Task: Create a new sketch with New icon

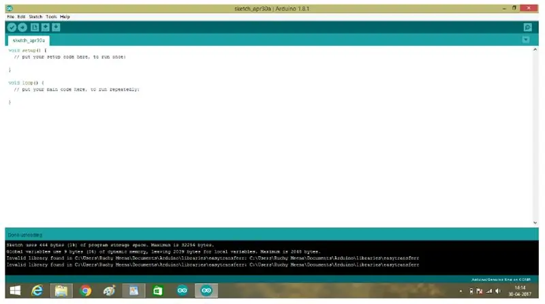Action: coord(35,27)
